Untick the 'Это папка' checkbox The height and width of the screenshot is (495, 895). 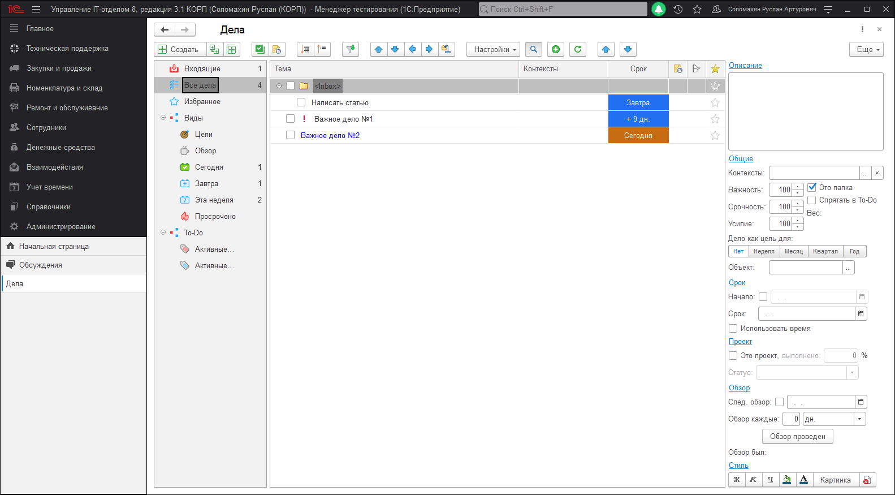coord(812,187)
